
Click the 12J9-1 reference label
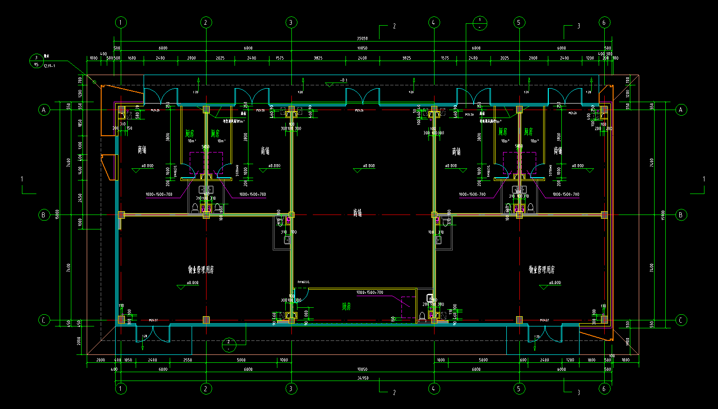click(49, 66)
